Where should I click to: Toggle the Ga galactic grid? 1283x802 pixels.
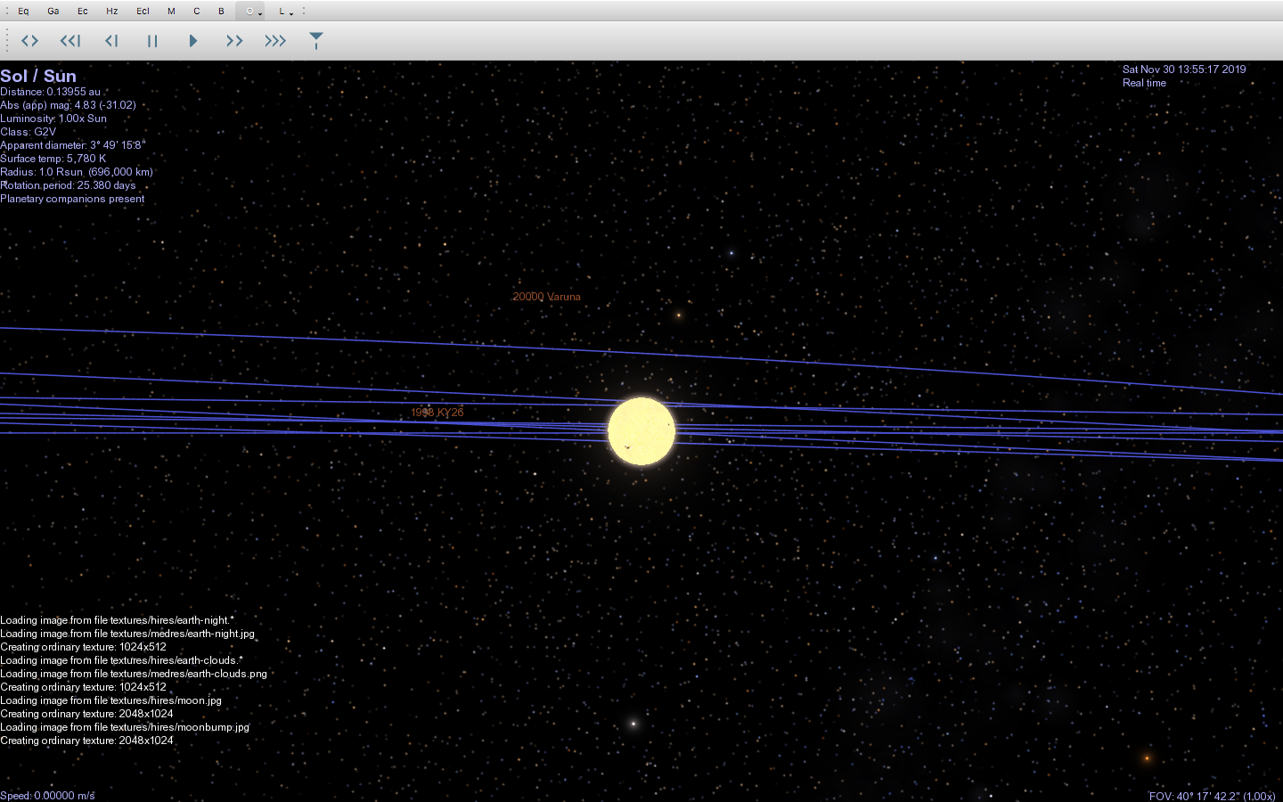tap(53, 11)
